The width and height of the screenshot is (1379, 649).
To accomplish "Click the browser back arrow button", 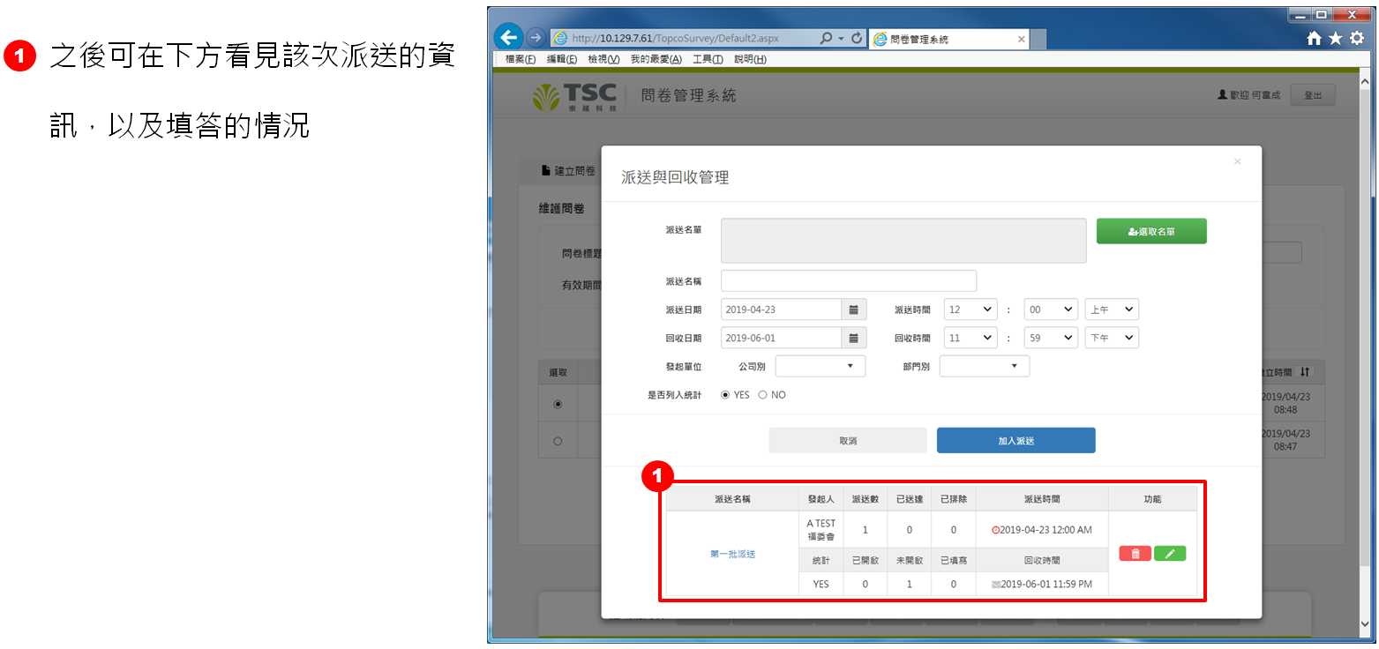I will tap(508, 38).
